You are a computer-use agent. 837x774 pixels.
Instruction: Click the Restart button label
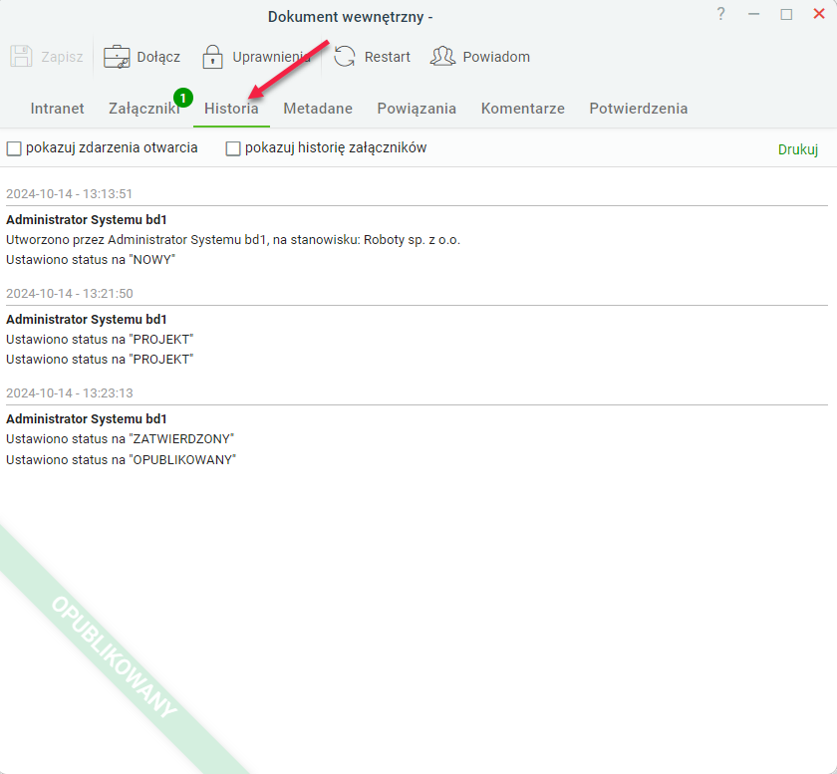(387, 57)
